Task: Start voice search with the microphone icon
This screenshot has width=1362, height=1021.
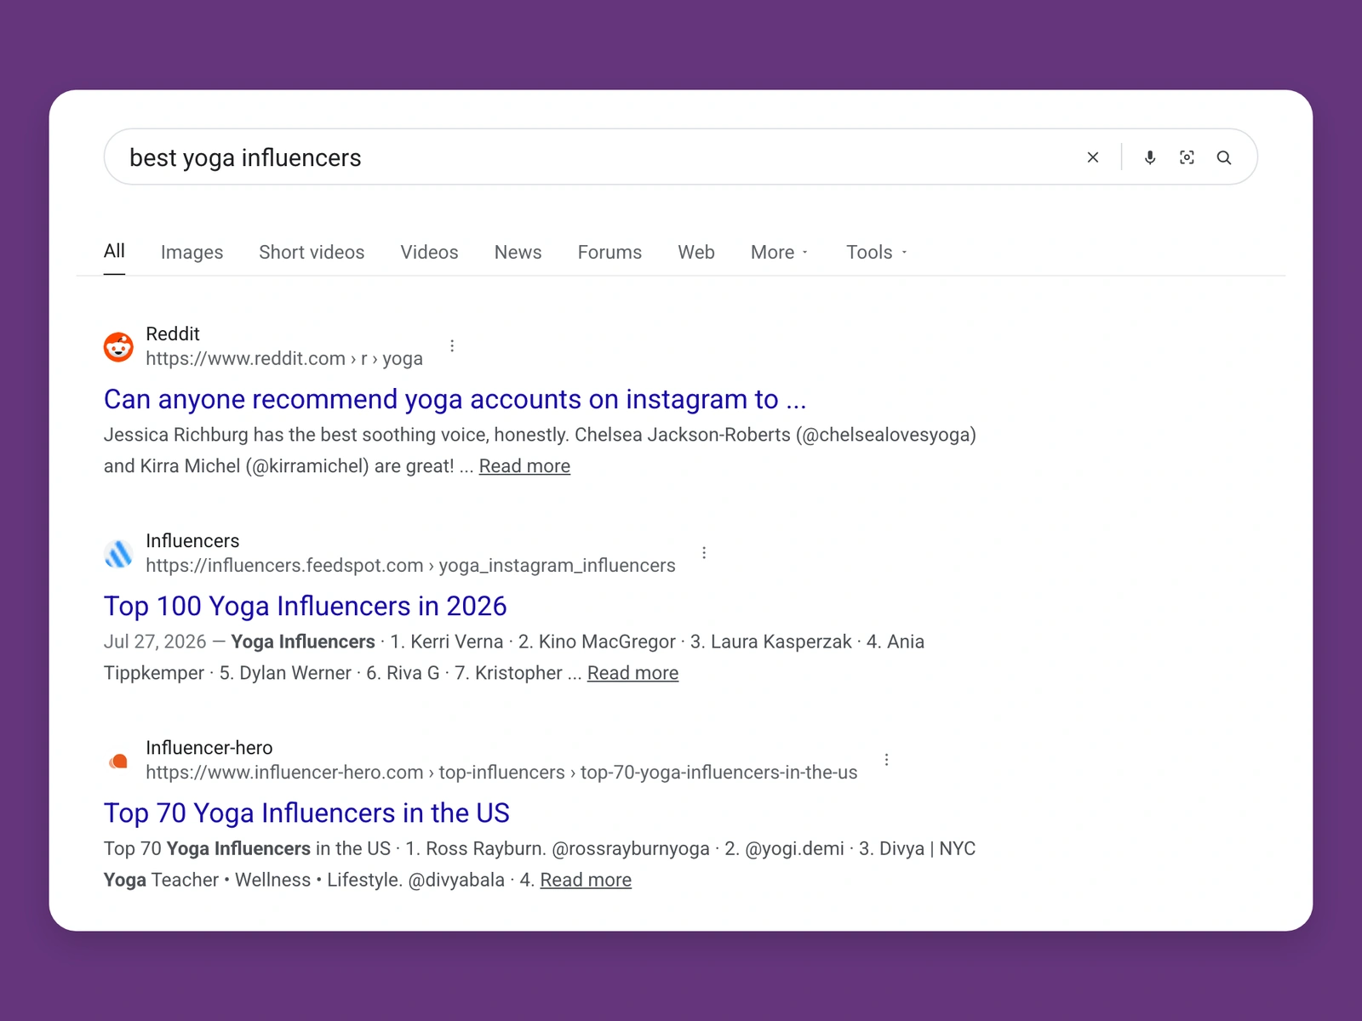Action: 1150,157
